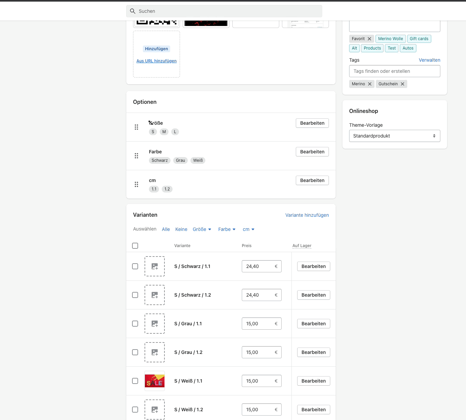Click the Tags finden oder erstellen field

tap(394, 71)
